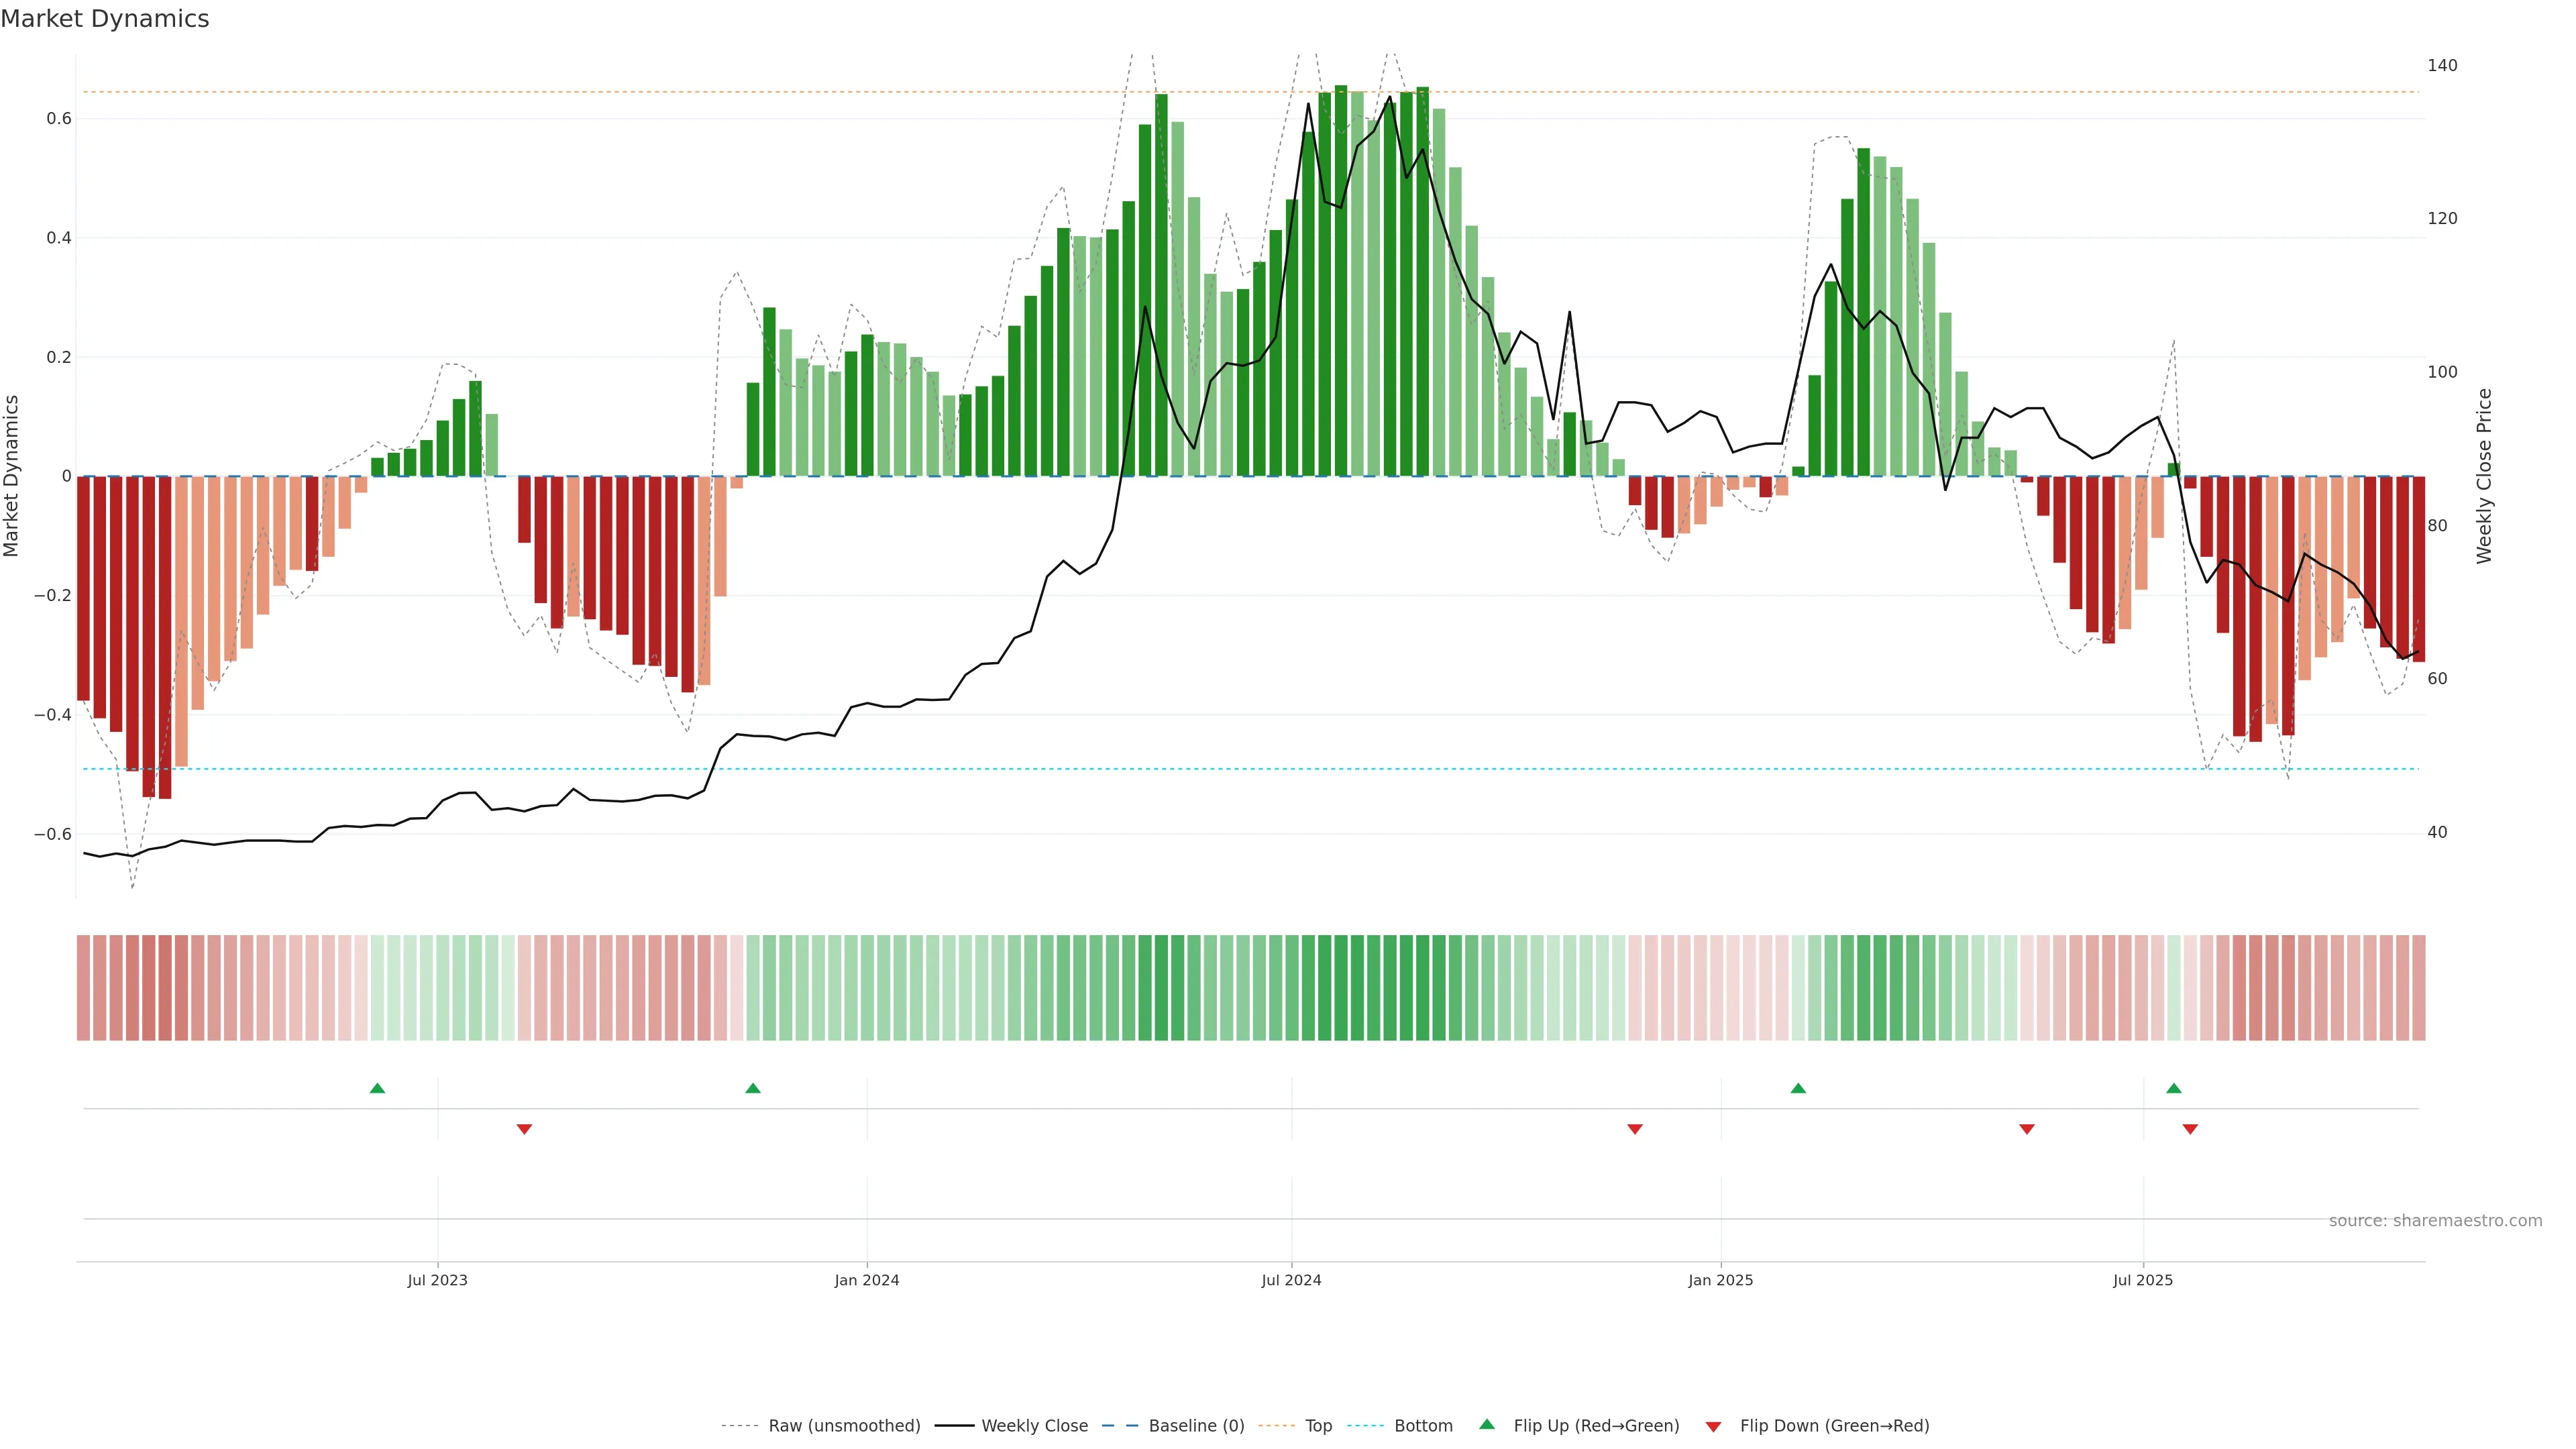This screenshot has width=2576, height=1449.
Task: Click the Market Dynamics chart title
Action: (105, 19)
